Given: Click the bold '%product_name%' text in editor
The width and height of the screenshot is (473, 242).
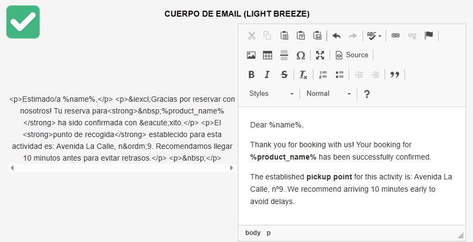Looking at the screenshot, I should 283,157.
